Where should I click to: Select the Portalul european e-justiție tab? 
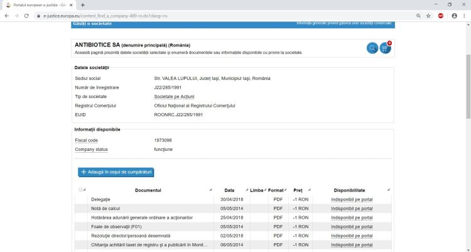(38, 5)
